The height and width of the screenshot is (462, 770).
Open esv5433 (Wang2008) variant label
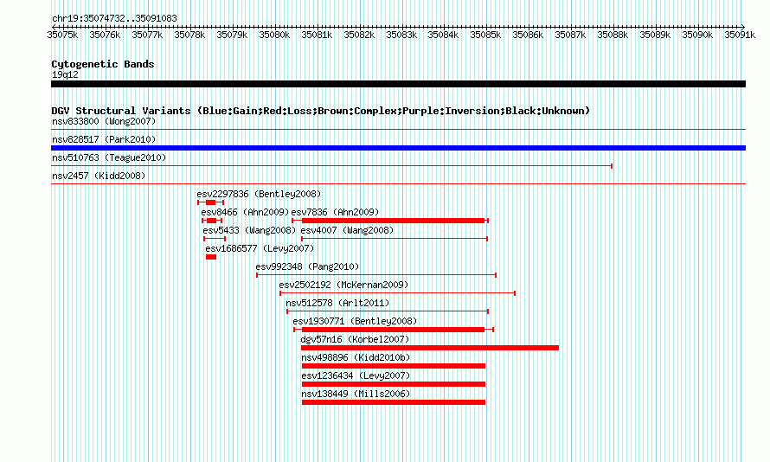[249, 230]
